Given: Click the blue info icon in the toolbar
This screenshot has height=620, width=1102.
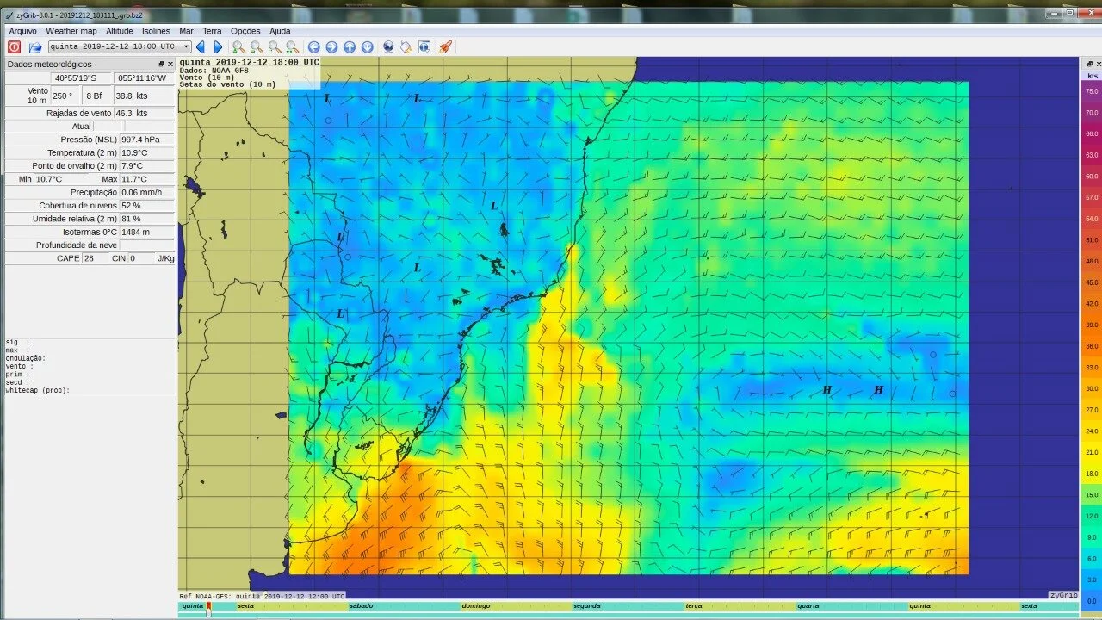Looking at the screenshot, I should [423, 46].
